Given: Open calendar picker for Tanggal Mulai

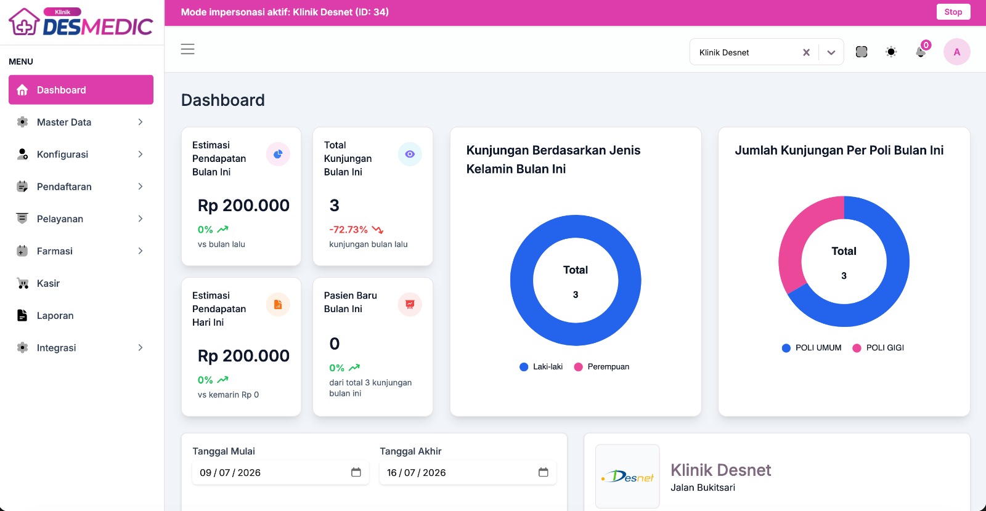Looking at the screenshot, I should coord(356,472).
